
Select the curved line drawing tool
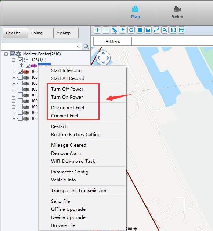pos(156,30)
